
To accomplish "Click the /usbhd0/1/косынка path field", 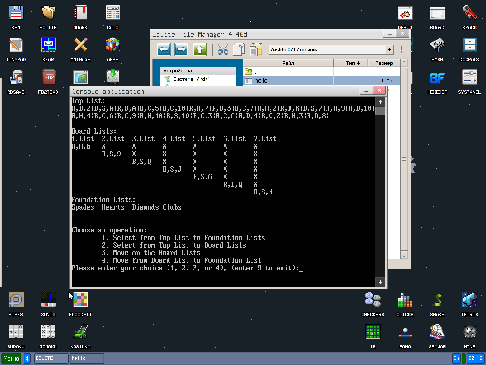I will pyautogui.click(x=326, y=49).
